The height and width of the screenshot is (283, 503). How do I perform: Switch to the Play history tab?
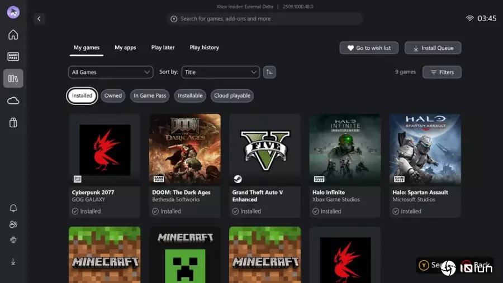[204, 47]
